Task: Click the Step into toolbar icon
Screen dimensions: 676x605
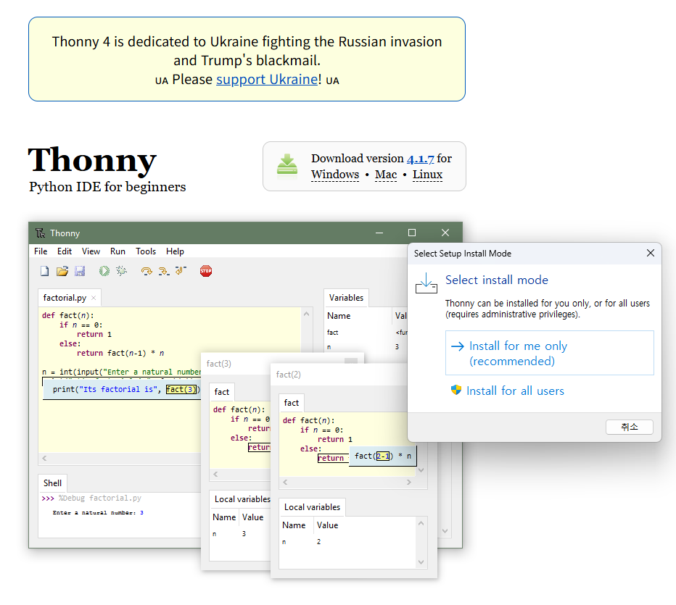Action: (164, 271)
